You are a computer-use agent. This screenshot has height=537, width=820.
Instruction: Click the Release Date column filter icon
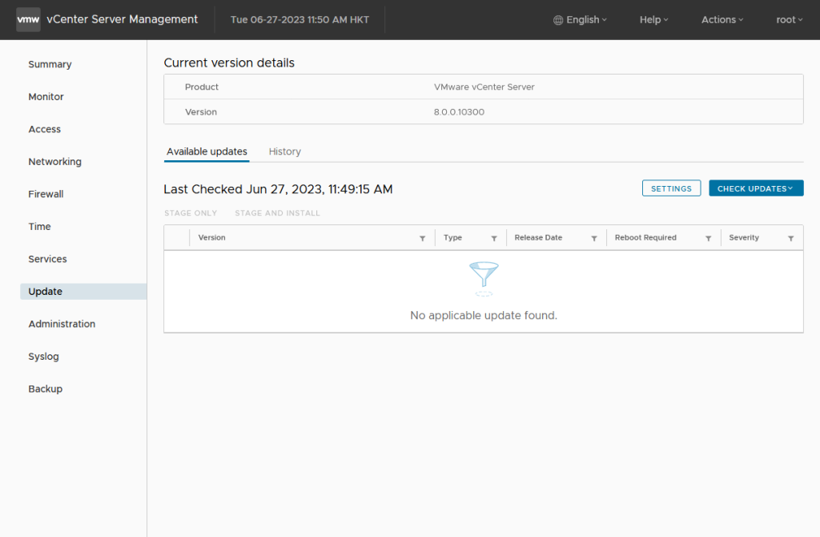[x=594, y=239]
